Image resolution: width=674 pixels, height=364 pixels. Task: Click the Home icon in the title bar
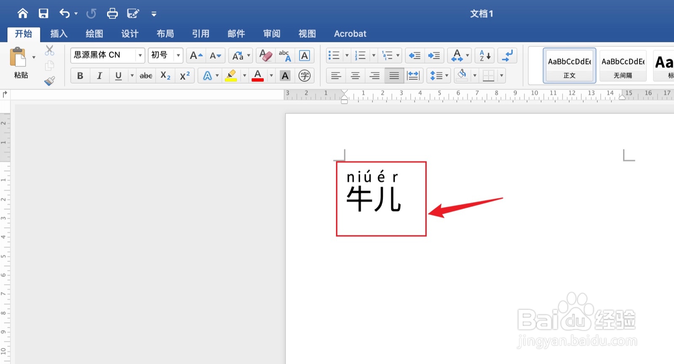[x=23, y=13]
